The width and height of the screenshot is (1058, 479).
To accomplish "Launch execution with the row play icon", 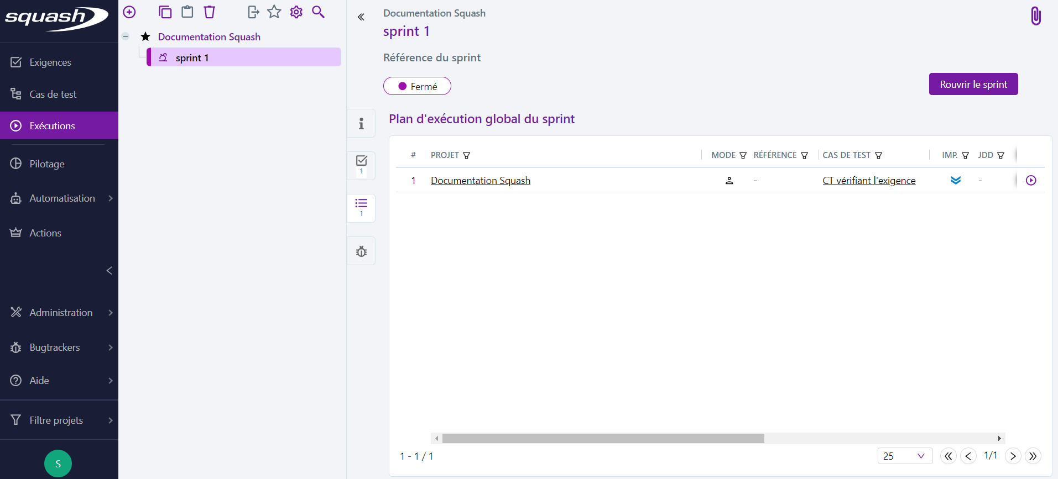I will [1031, 180].
